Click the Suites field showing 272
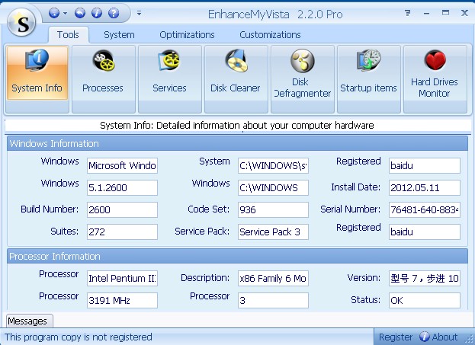 click(x=123, y=232)
